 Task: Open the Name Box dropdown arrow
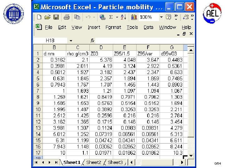pos(71,41)
